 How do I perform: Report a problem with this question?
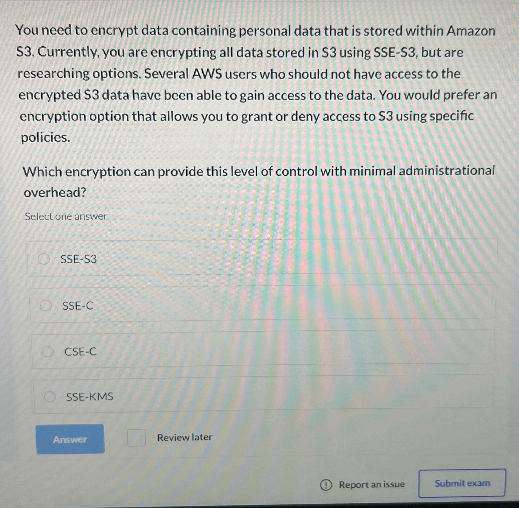(371, 484)
